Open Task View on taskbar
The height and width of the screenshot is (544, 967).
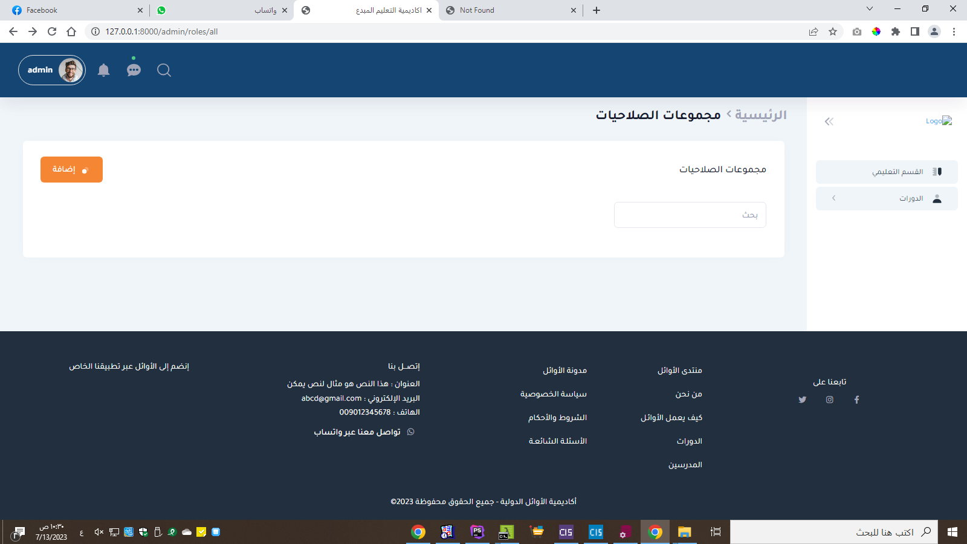[x=716, y=532]
